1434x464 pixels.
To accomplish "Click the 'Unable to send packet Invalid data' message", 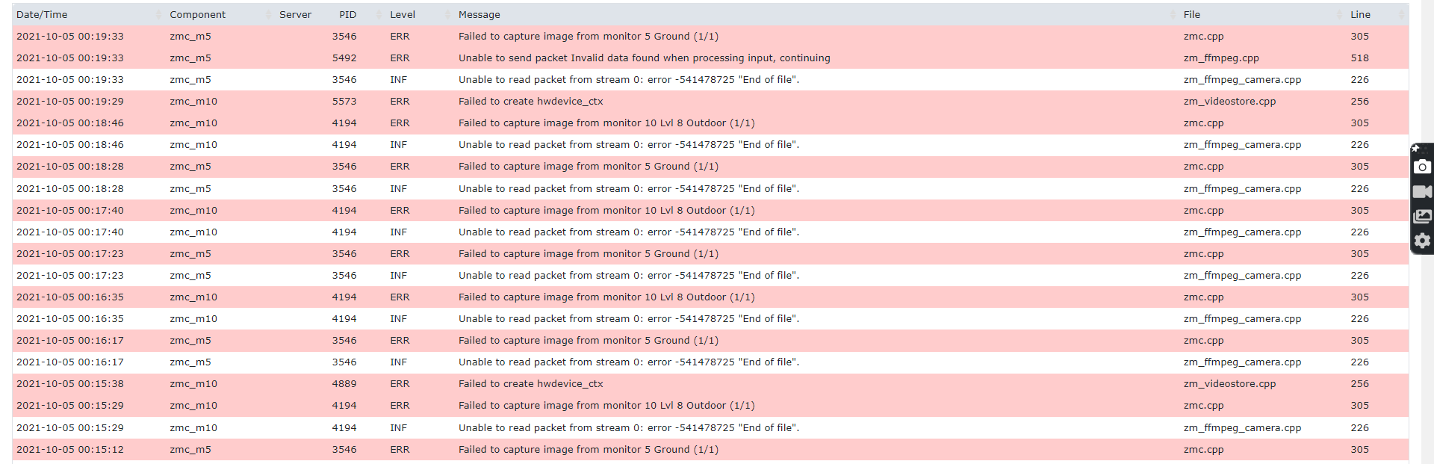I will pyautogui.click(x=644, y=58).
